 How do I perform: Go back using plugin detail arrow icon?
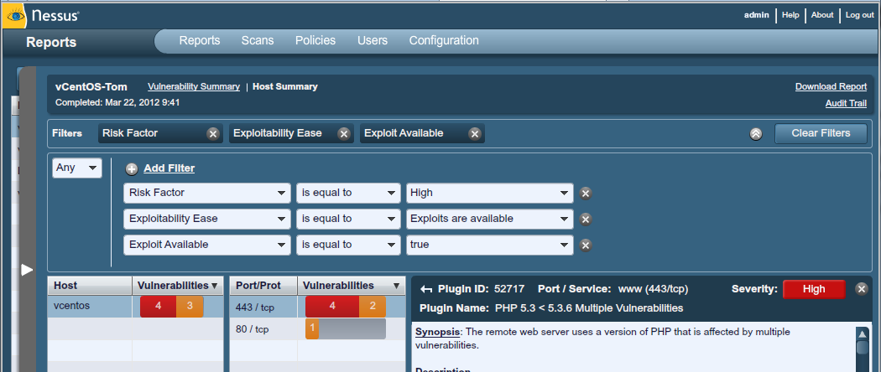tap(426, 290)
